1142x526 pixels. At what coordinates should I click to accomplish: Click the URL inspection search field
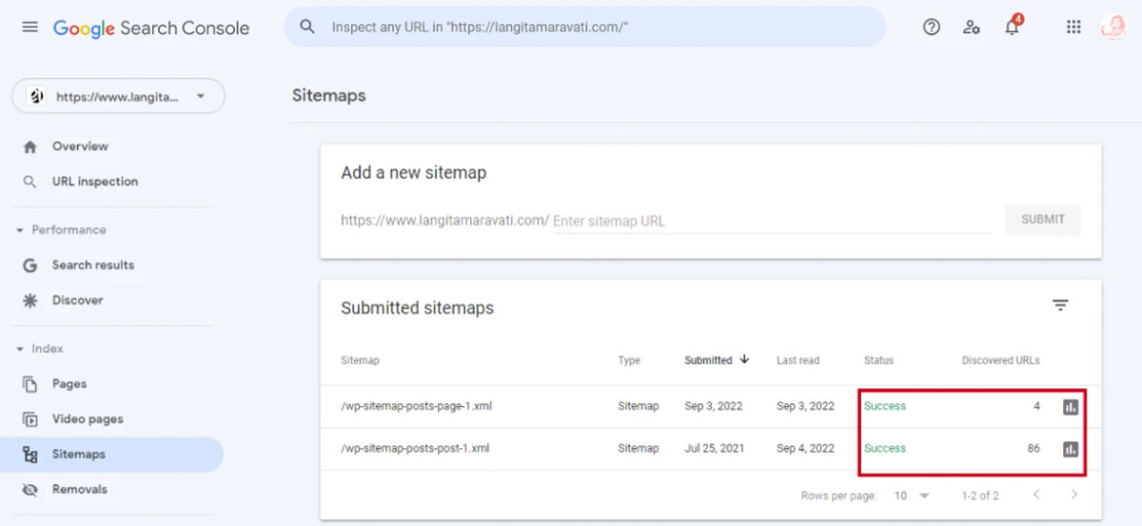coord(584,28)
